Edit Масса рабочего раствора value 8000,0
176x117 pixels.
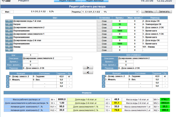click(62, 99)
